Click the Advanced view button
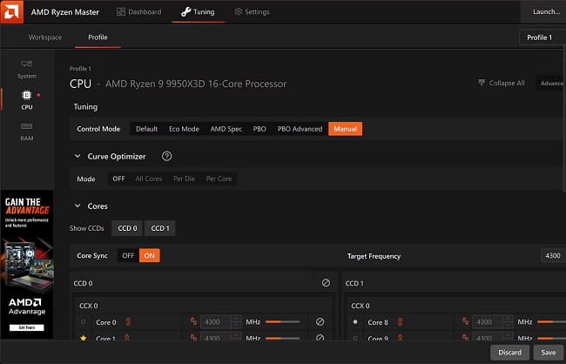566x364 pixels. 551,83
